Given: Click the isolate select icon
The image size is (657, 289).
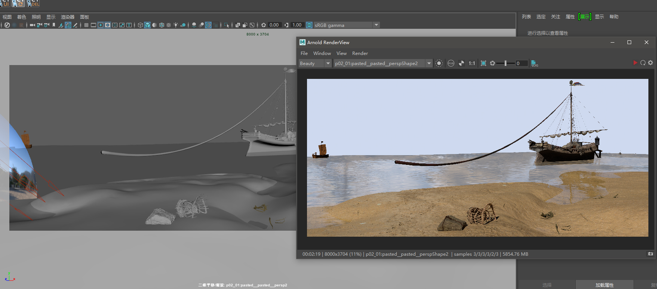Looking at the screenshot, I should click(227, 25).
